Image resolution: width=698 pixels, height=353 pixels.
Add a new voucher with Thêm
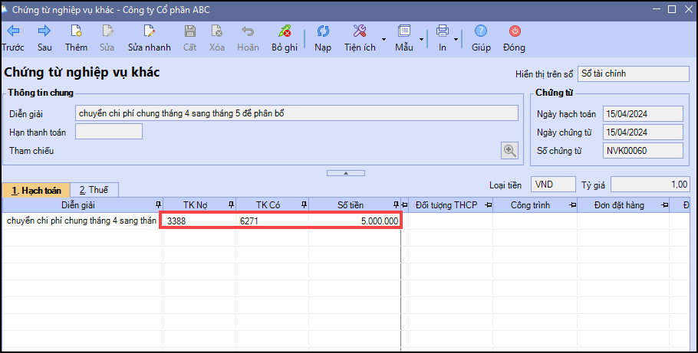[x=76, y=31]
